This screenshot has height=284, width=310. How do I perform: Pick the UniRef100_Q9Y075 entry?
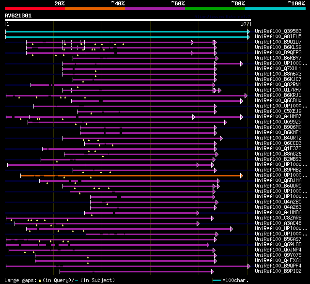click(x=278, y=255)
